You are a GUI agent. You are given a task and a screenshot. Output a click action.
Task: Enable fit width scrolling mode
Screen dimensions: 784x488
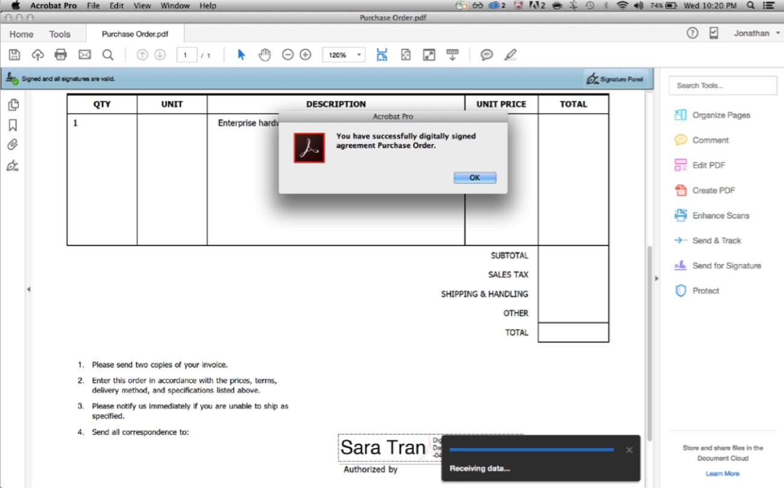tap(382, 55)
